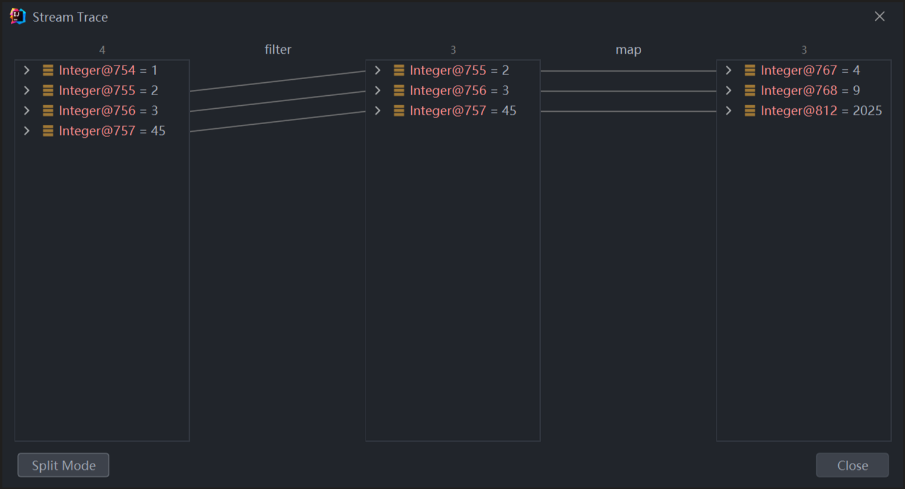905x489 pixels.
Task: Click the Stream Trace window title
Action: point(70,17)
